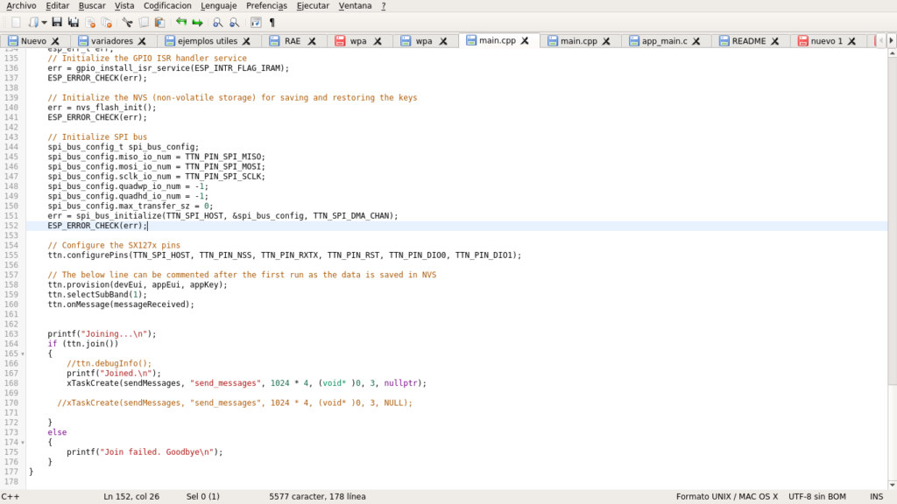Image resolution: width=897 pixels, height=504 pixels.
Task: Click the Save All toolbar icon
Action: point(74,22)
